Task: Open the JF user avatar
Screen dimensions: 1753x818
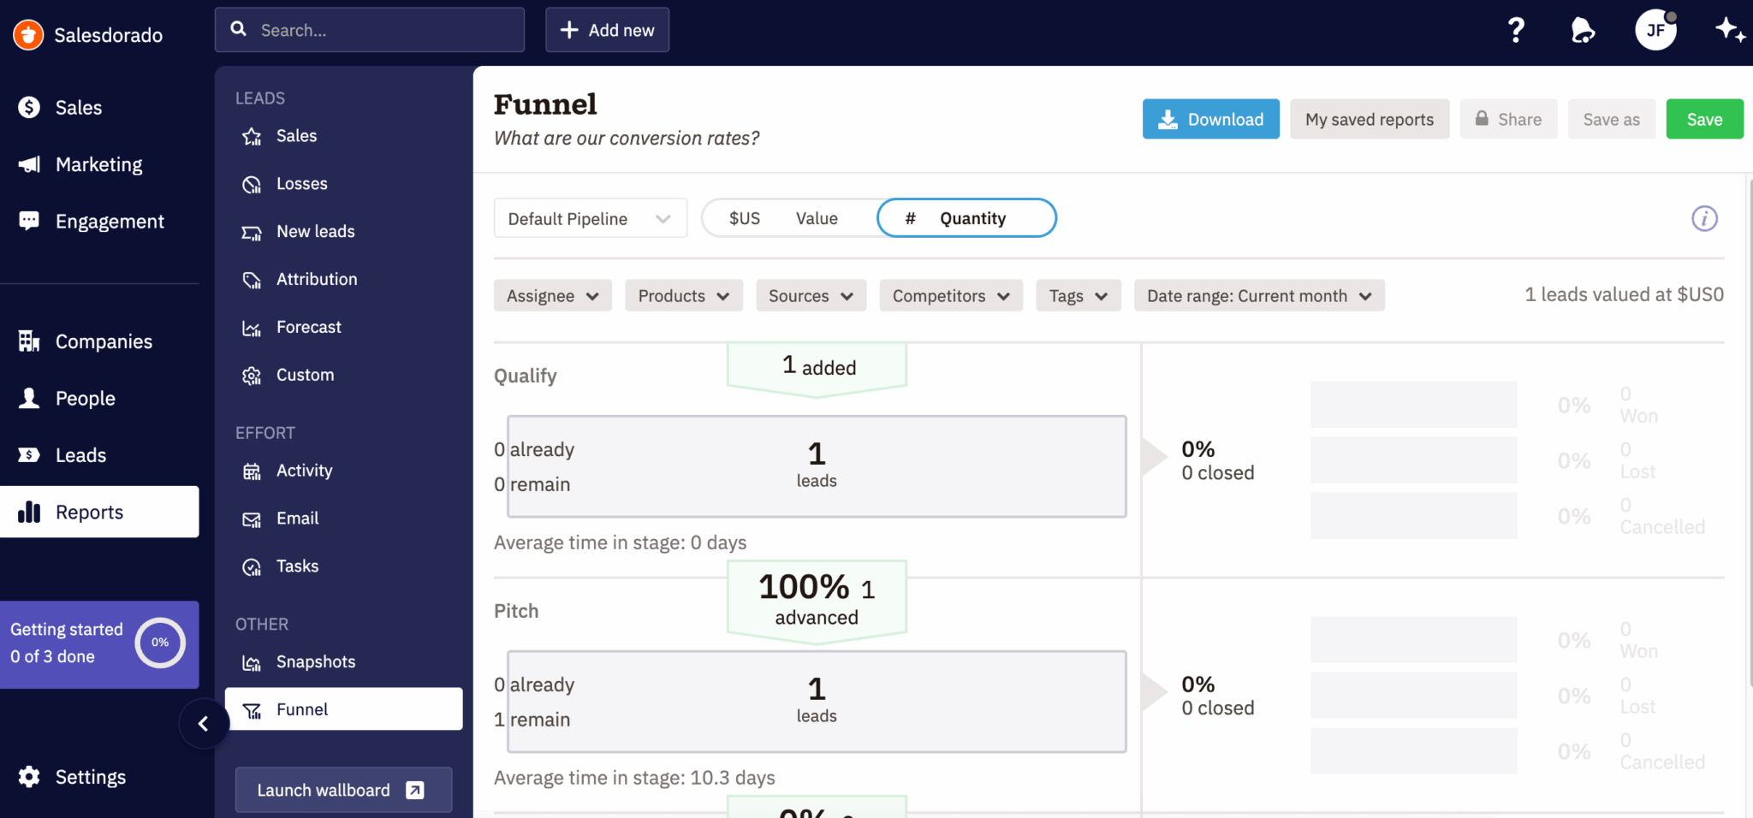Action: click(x=1655, y=31)
